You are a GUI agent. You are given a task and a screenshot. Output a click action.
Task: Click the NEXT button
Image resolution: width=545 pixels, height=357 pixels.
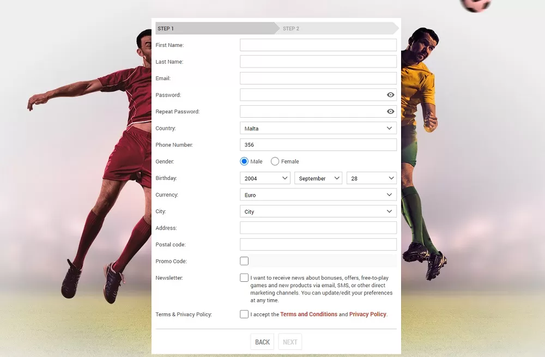click(x=290, y=342)
